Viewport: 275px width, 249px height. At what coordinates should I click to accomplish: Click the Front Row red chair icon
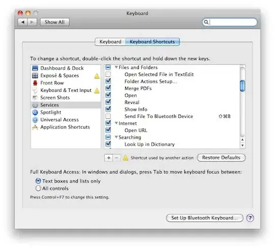(x=35, y=83)
